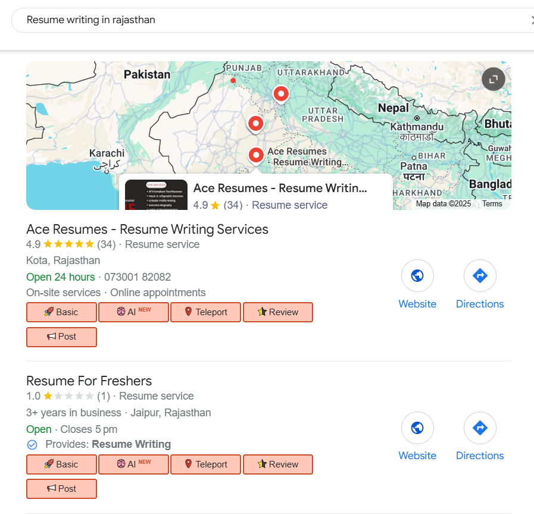The width and height of the screenshot is (534, 515).
Task: Click the middle red map pin
Action: 255,124
